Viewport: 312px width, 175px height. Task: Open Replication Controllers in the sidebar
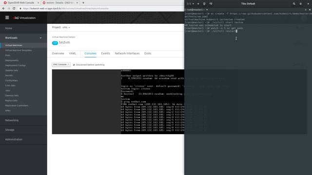(17, 105)
